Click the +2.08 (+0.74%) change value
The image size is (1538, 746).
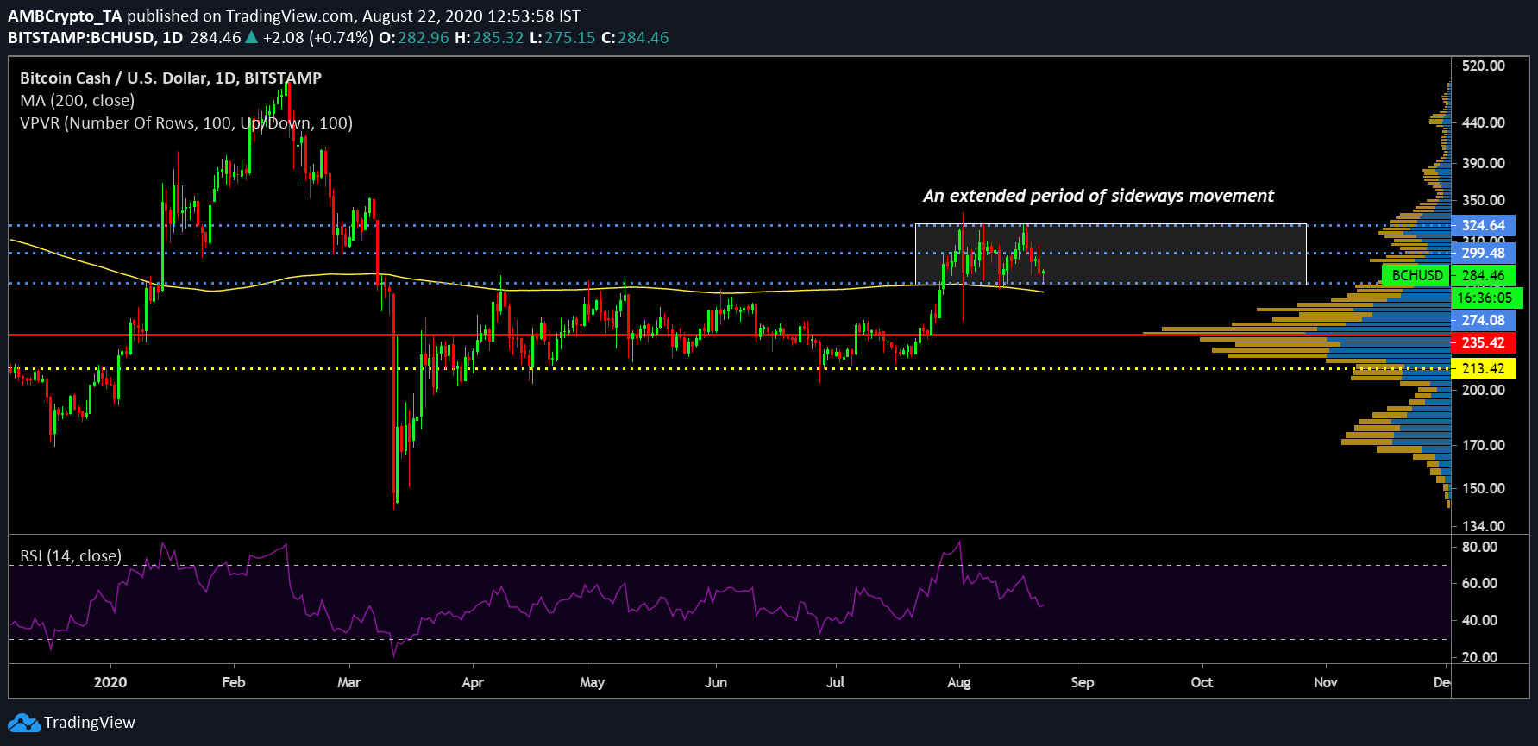(318, 37)
